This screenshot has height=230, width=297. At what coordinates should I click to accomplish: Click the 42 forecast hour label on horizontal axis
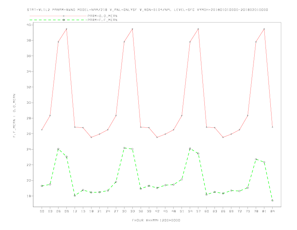point(157,211)
